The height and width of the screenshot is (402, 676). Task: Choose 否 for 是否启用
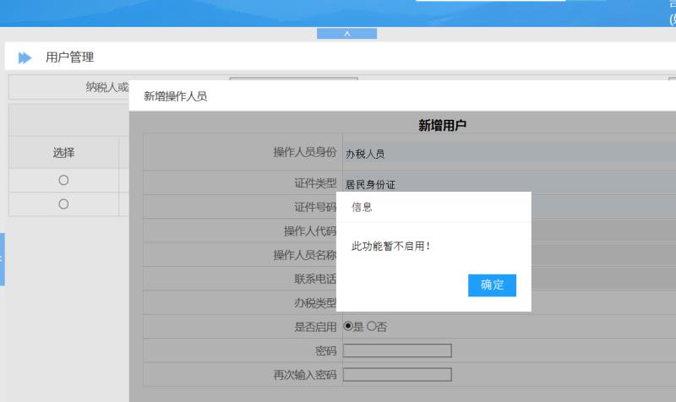[x=371, y=326]
